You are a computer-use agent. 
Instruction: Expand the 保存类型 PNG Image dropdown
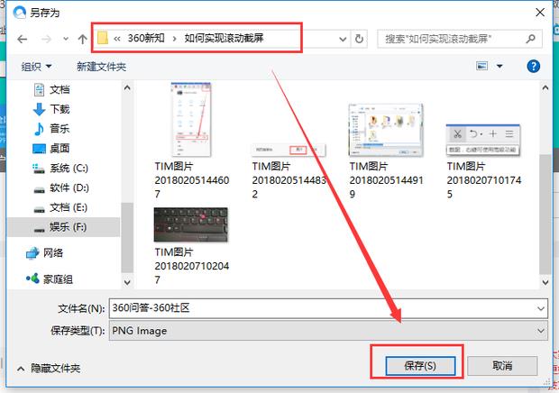pyautogui.click(x=541, y=331)
